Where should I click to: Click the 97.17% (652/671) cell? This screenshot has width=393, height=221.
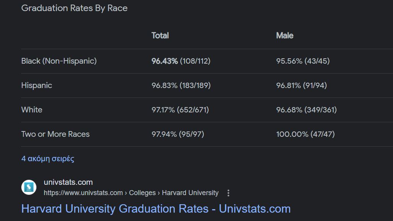180,110
